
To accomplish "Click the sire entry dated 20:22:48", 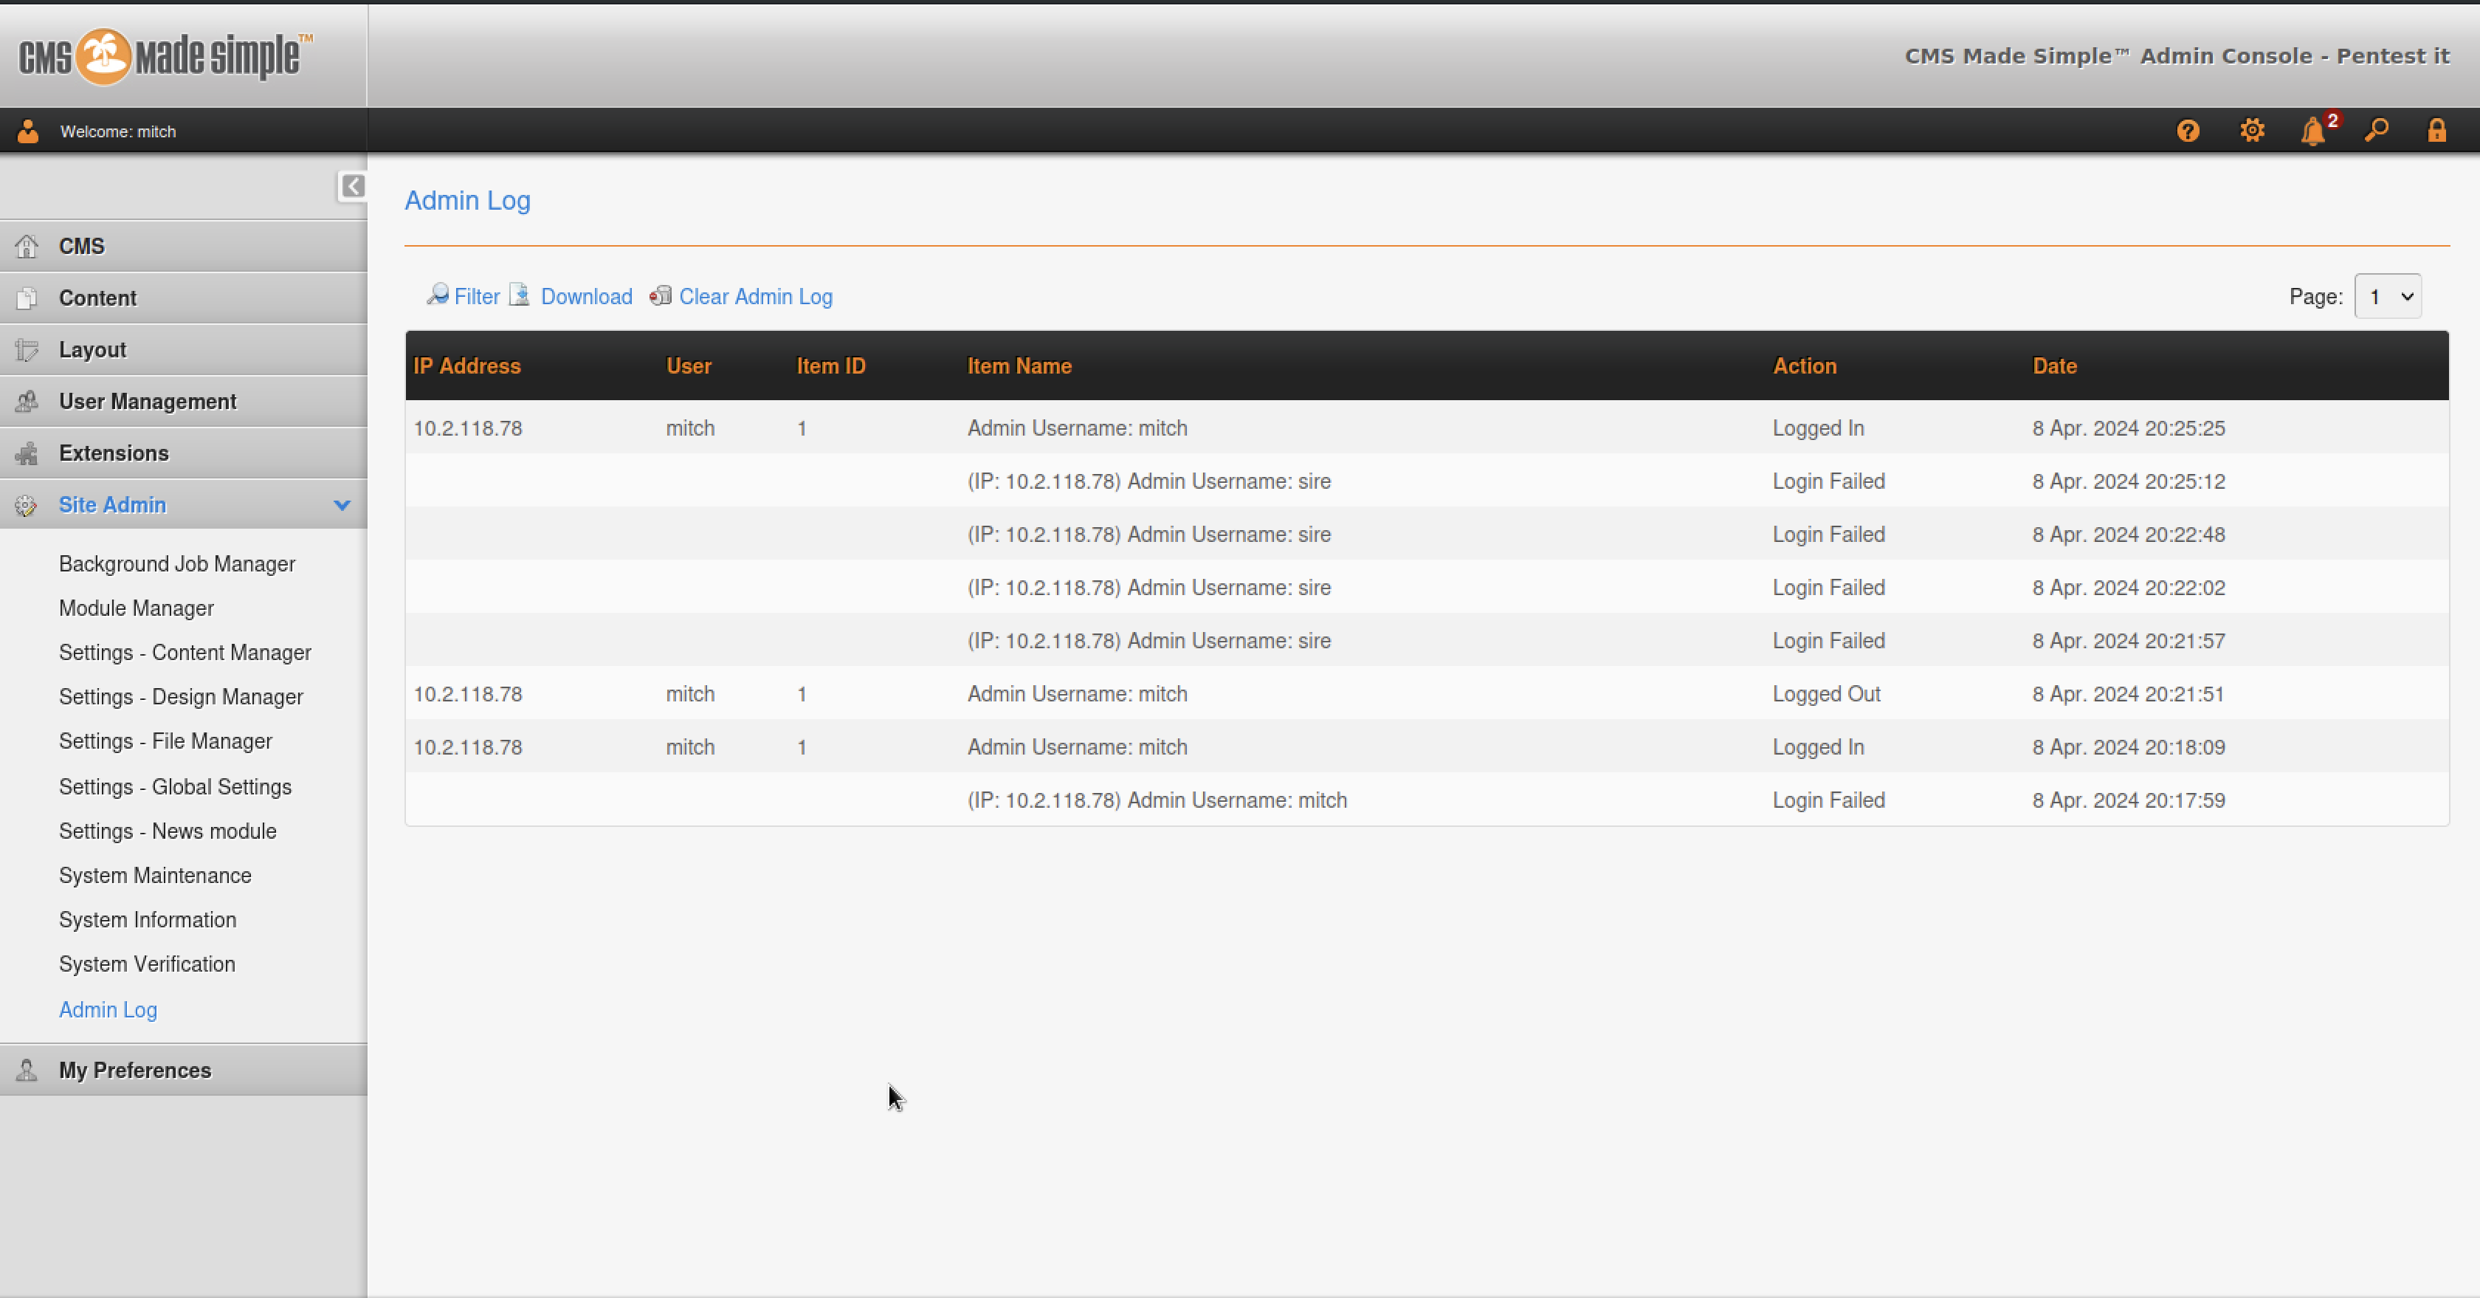I will pyautogui.click(x=1149, y=535).
